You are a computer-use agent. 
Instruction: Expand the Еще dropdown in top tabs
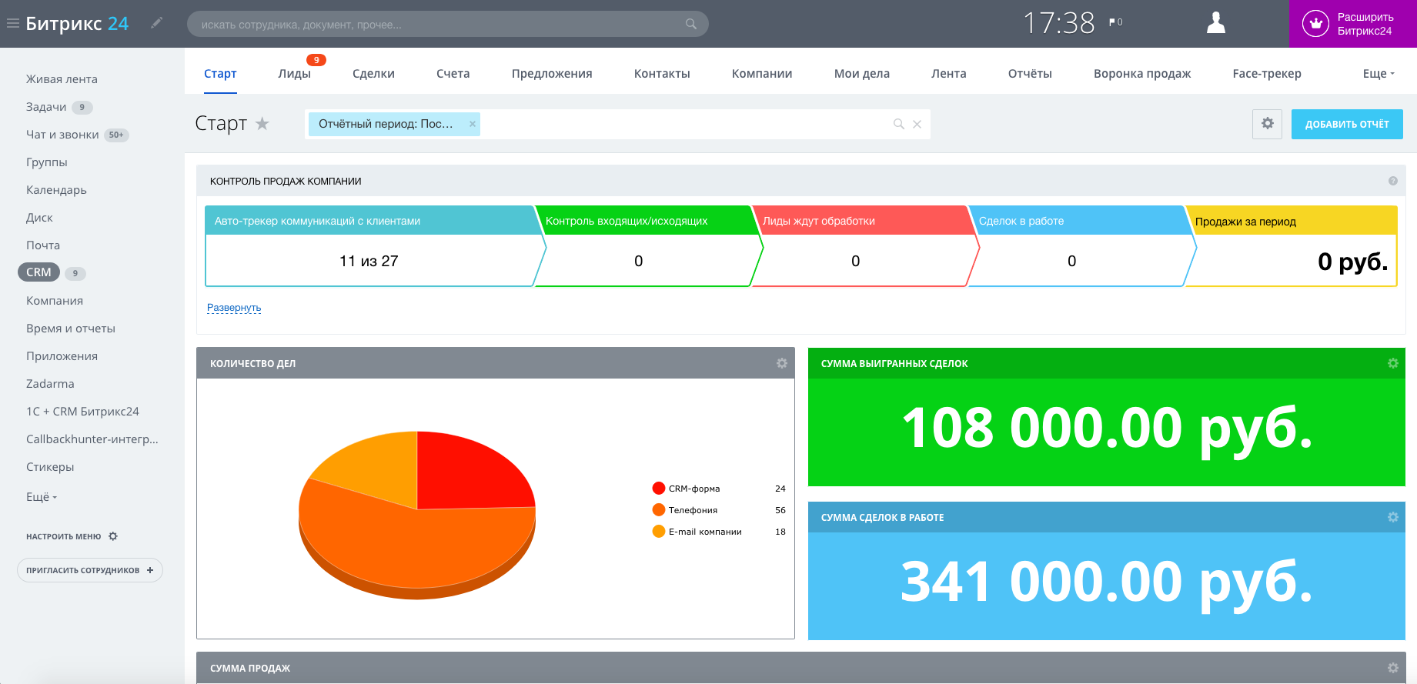[1378, 74]
